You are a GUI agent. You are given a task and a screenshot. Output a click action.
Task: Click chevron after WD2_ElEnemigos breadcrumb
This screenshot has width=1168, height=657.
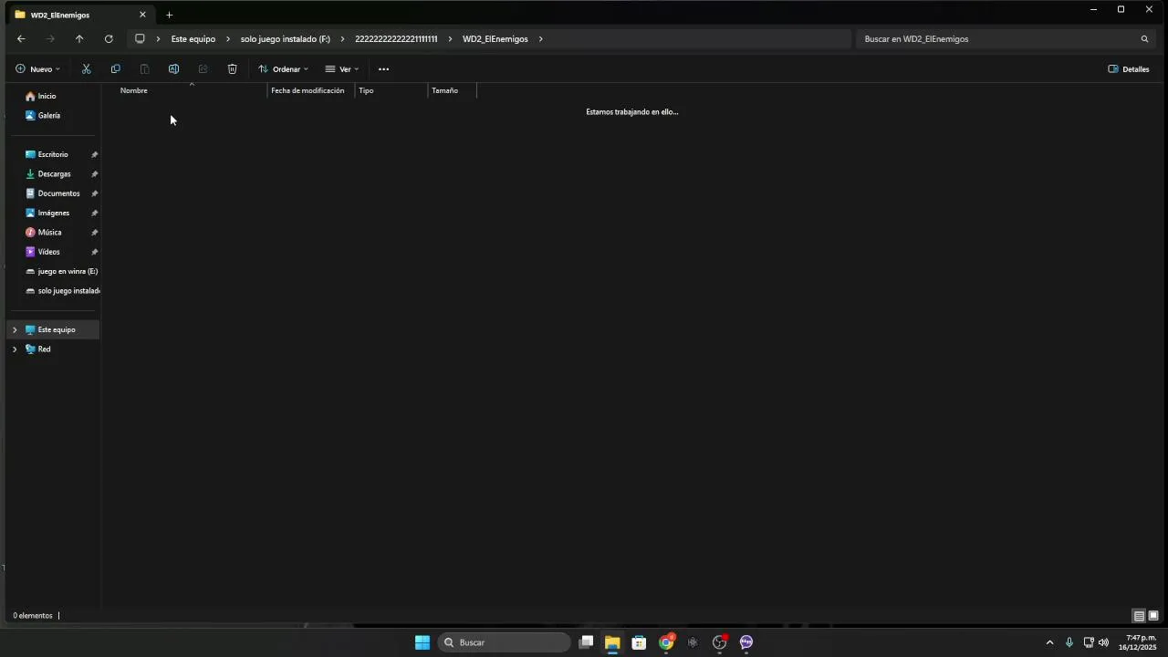tap(540, 39)
